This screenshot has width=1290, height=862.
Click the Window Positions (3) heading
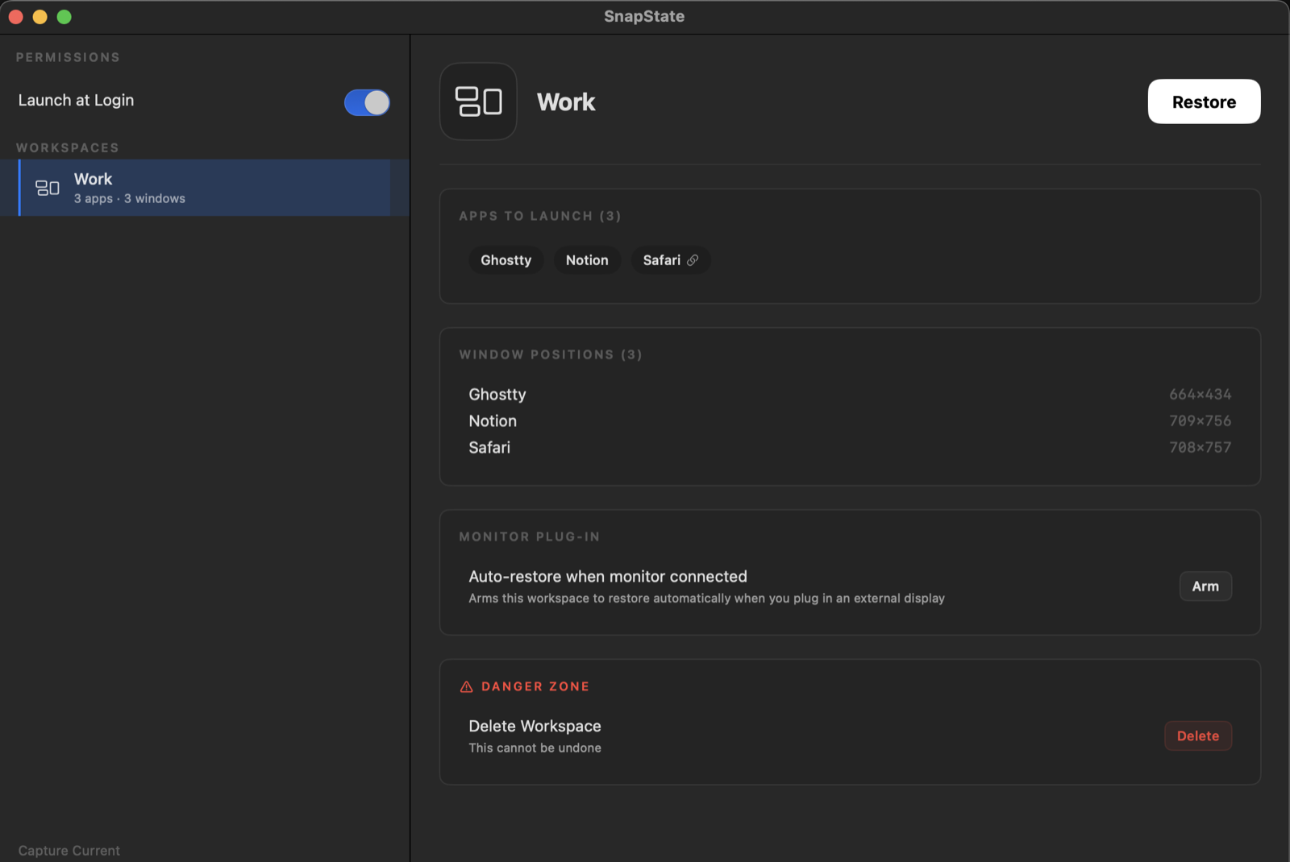click(551, 354)
